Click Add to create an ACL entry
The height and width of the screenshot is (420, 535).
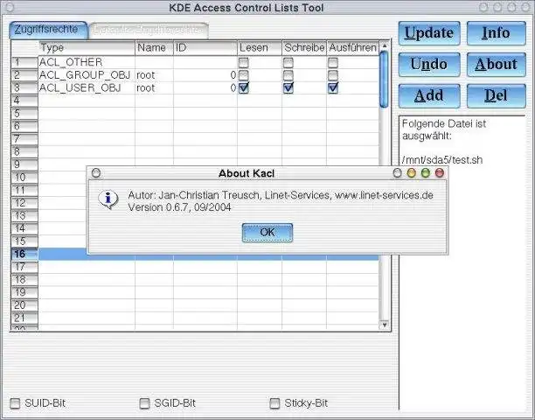pos(429,95)
